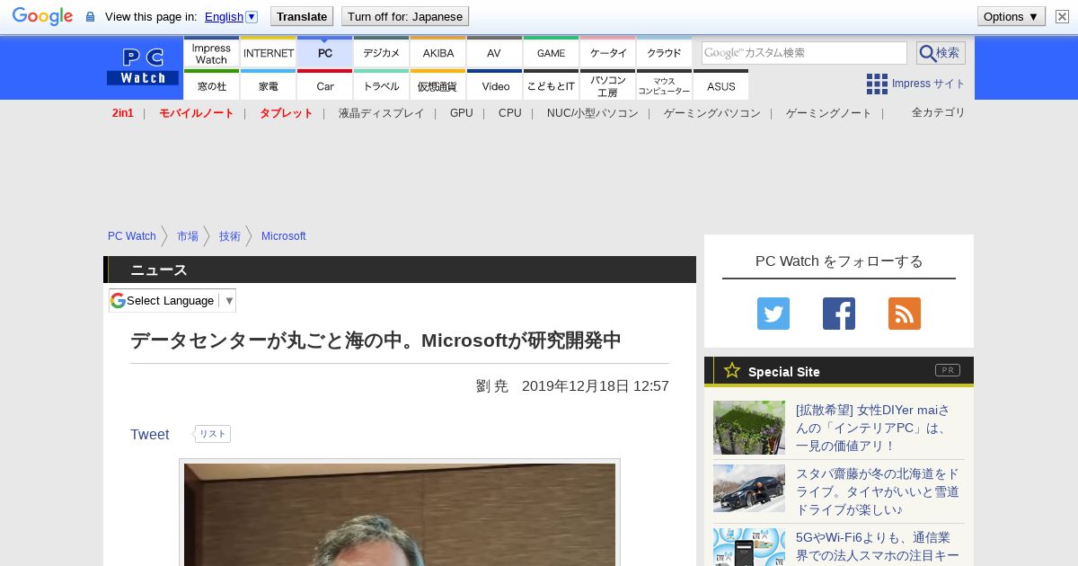Go to the NUC/小型パソコン category
The image size is (1078, 566).
[x=593, y=113]
